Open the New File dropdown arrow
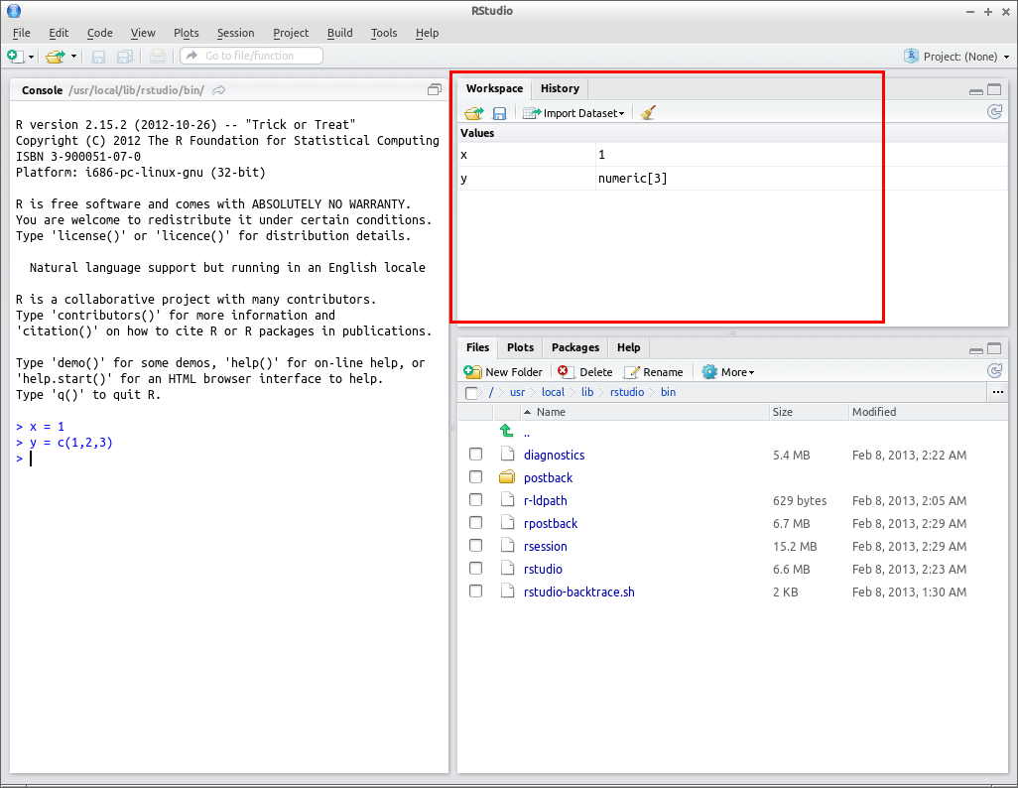 [x=31, y=57]
